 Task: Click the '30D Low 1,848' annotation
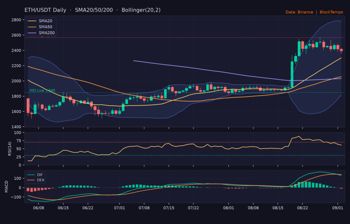(x=42, y=90)
